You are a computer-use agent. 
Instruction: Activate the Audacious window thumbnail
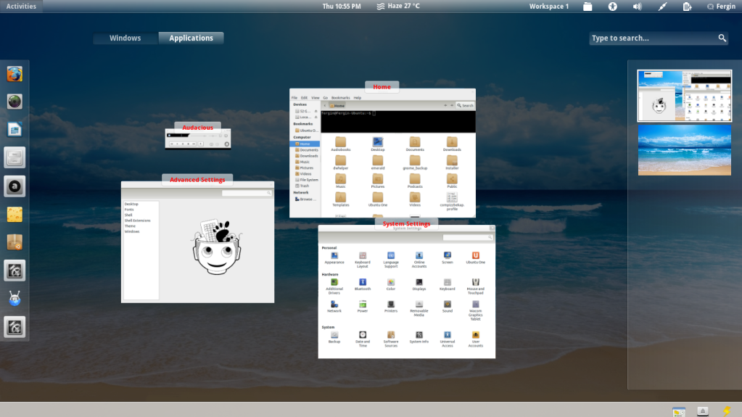pos(198,139)
